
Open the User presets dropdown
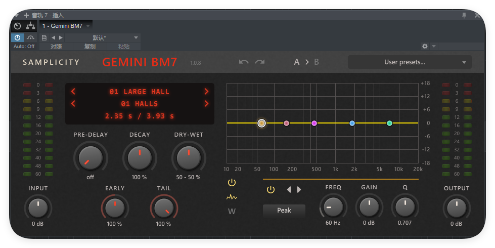click(x=410, y=62)
